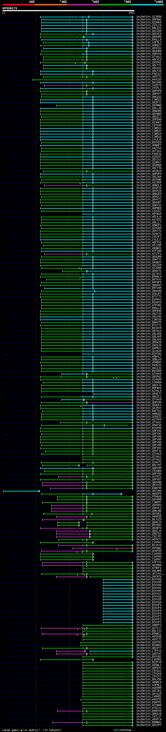This screenshot has width=166, height=732.
Task: Open hit UniRef100_Q6IZD9
Action: [149, 31]
